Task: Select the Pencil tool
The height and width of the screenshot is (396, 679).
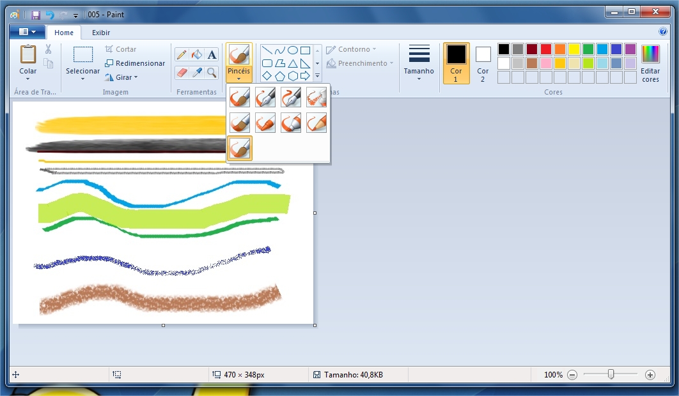Action: (181, 54)
